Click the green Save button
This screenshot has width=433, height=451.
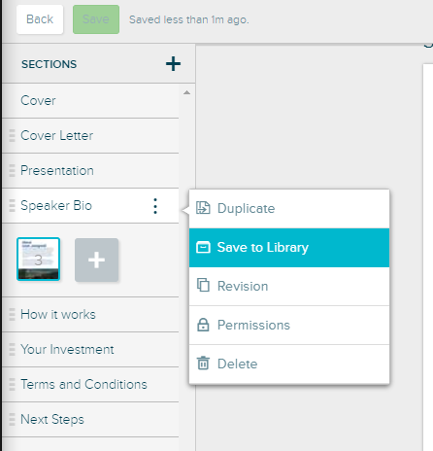96,19
